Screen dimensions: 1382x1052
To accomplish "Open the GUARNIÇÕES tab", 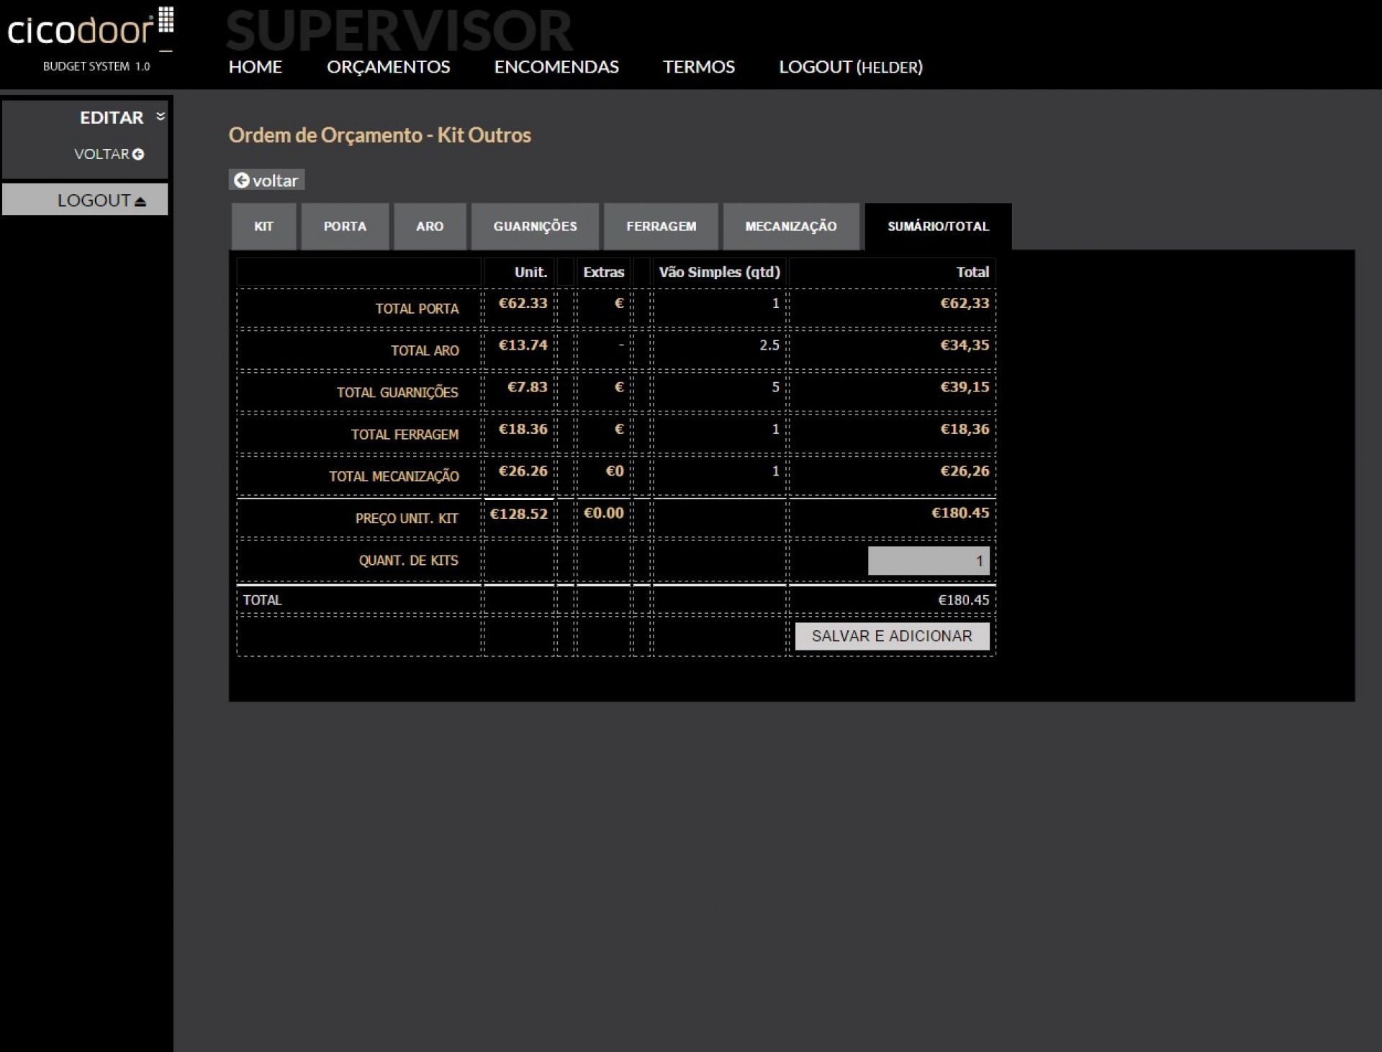I will pos(535,226).
